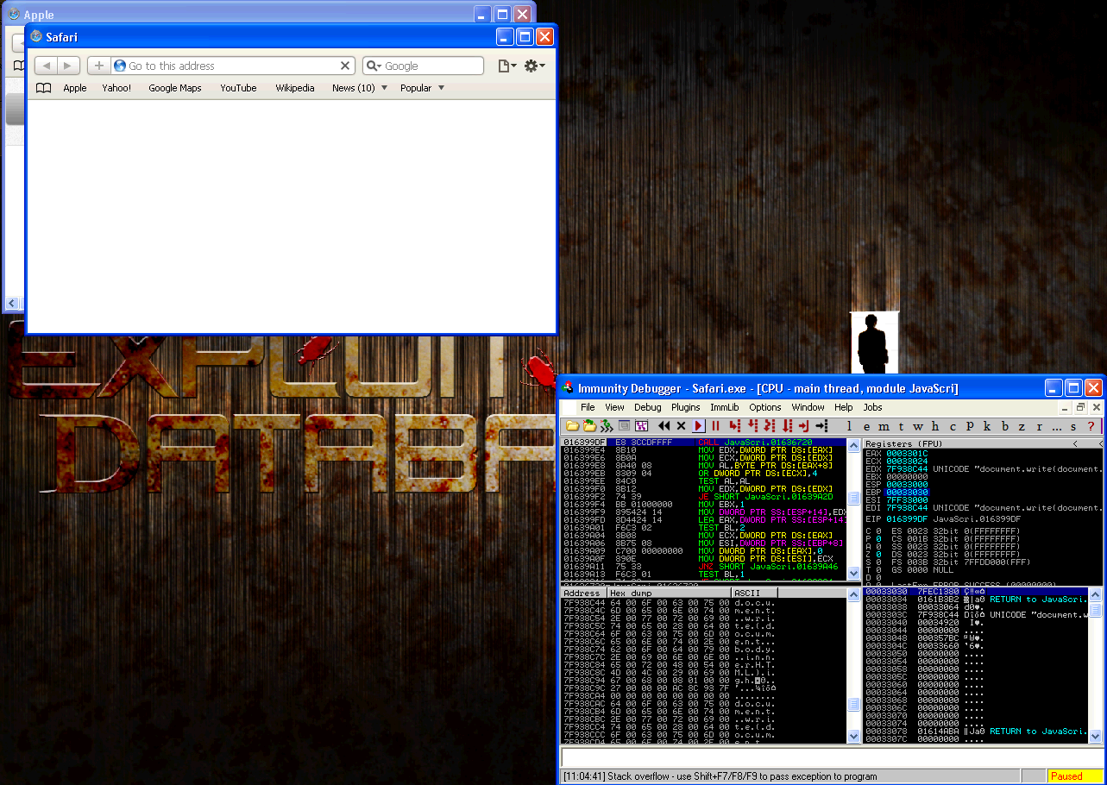
Task: Show breakpoints with 'b' toolbar button
Action: (1004, 426)
